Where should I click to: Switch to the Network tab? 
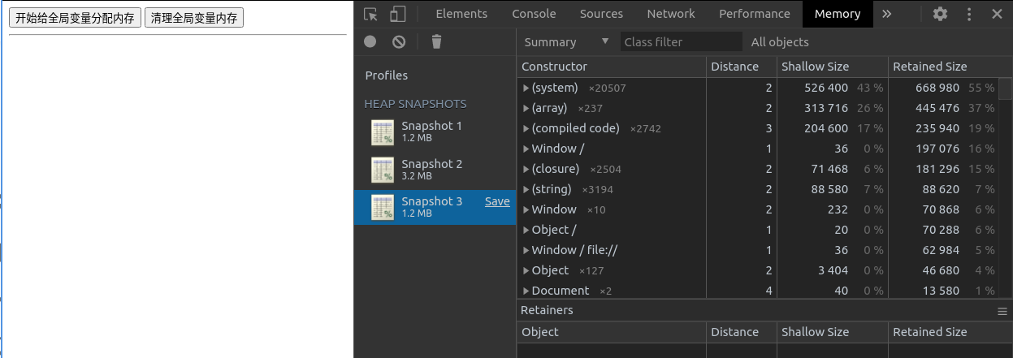pos(670,14)
